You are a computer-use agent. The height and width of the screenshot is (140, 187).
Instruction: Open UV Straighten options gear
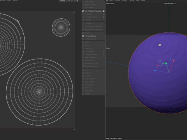tap(104, 51)
